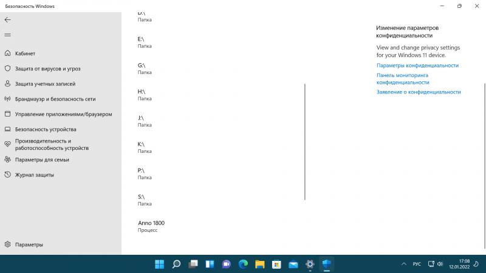486x273 pixels.
Task: Click the back arrow button
Action: coord(7,20)
